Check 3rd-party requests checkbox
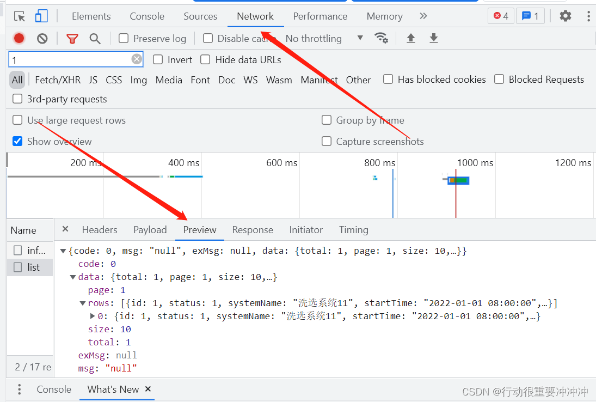The image size is (596, 402). (17, 99)
